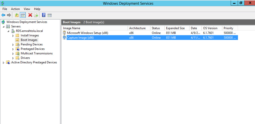Click the Pending Devices folder icon
This screenshot has width=255, height=124.
pyautogui.click(x=18, y=44)
